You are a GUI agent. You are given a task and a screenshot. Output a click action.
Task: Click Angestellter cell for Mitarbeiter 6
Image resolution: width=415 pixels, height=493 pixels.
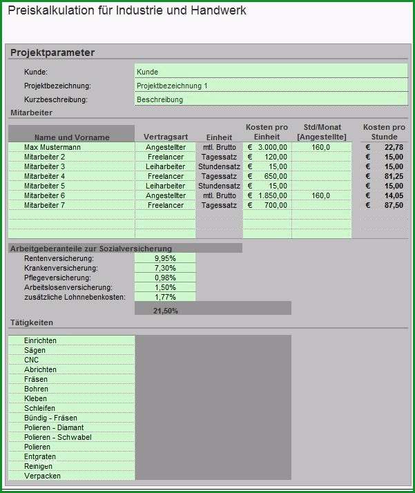coord(165,195)
